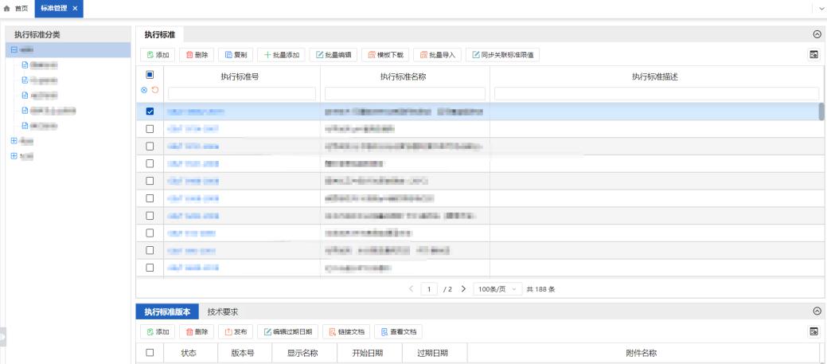Uncheck the selected first row checkbox

click(150, 112)
